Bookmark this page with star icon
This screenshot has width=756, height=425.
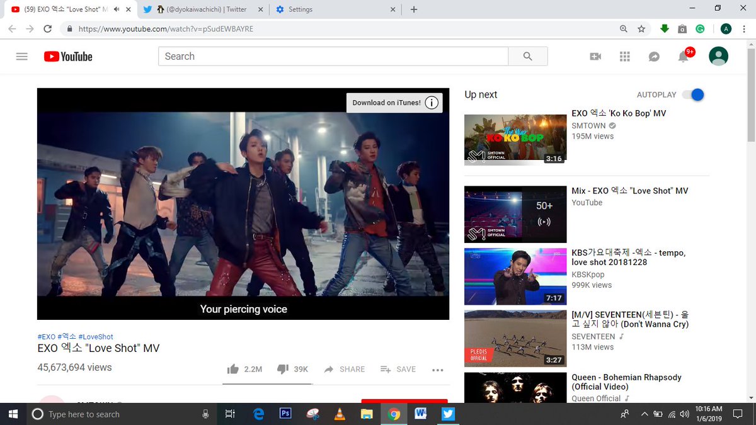pos(641,29)
